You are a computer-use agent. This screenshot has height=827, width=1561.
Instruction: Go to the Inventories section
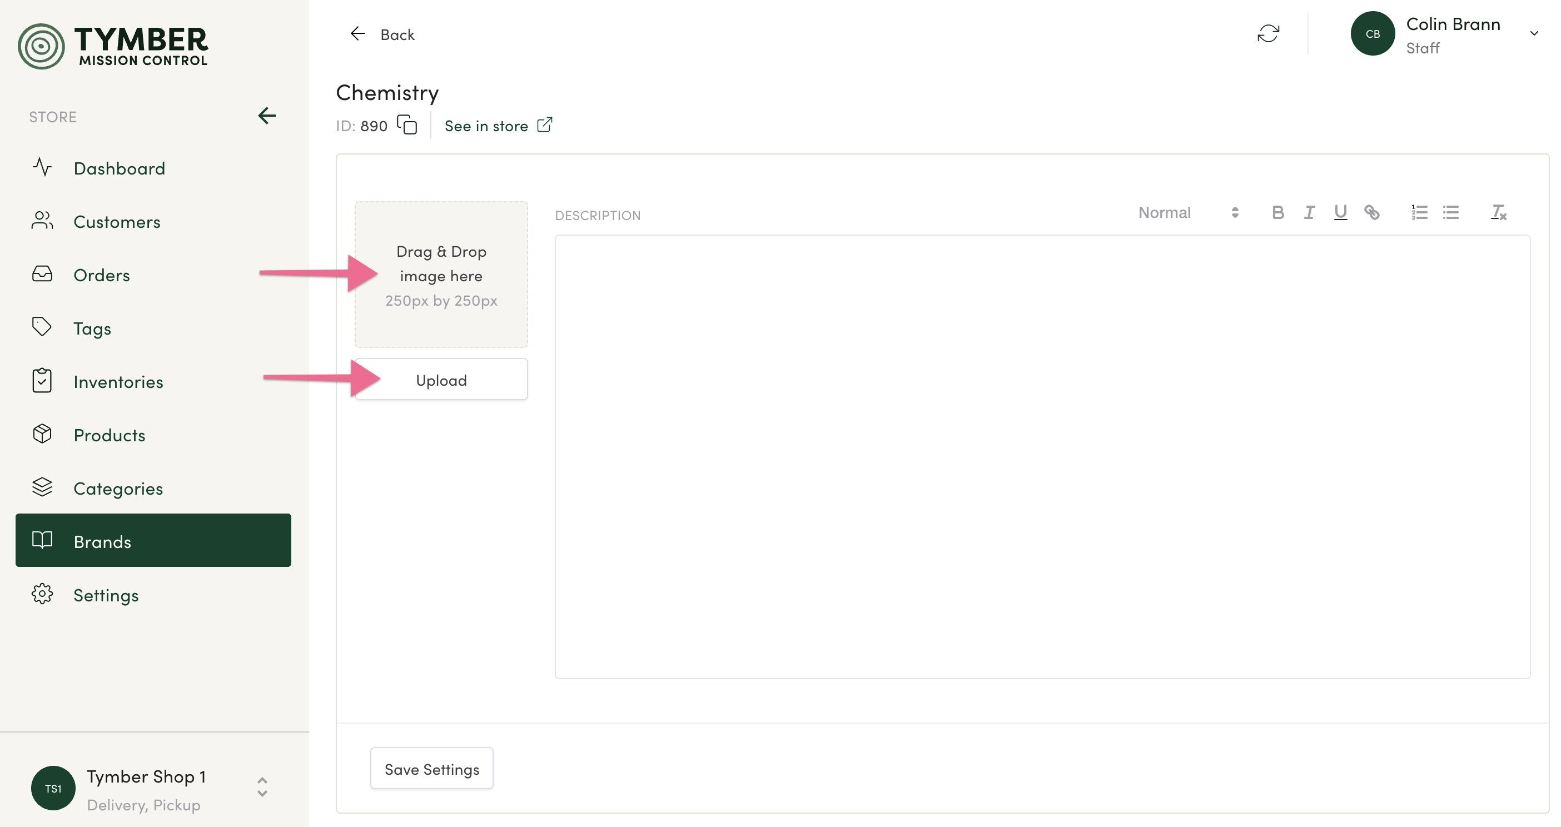118,382
